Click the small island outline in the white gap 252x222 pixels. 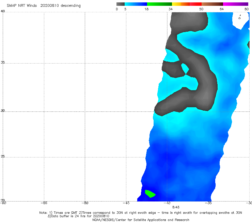[239, 17]
